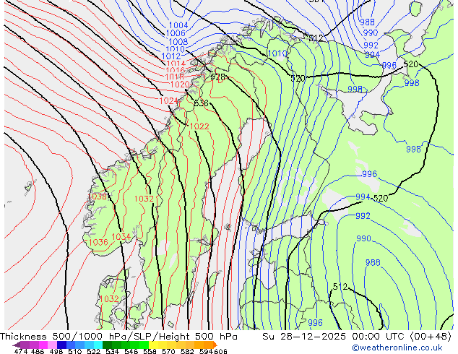Click the legend value 486
458x354 pixels.
[x=38, y=351]
